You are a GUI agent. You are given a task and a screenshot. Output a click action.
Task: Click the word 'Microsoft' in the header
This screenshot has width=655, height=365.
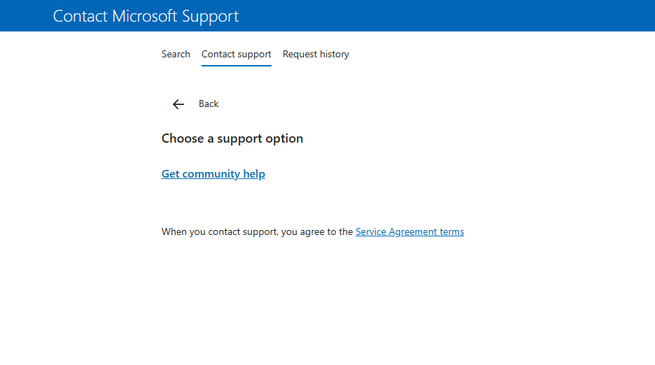point(145,16)
